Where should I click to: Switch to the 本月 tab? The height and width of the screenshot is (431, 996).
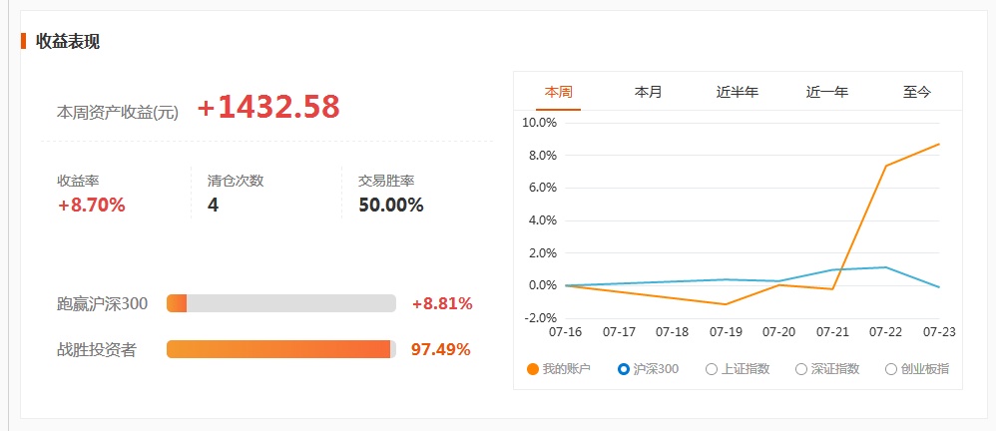click(648, 92)
